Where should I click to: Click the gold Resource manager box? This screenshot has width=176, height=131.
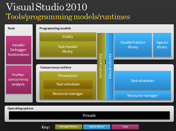[68, 94]
